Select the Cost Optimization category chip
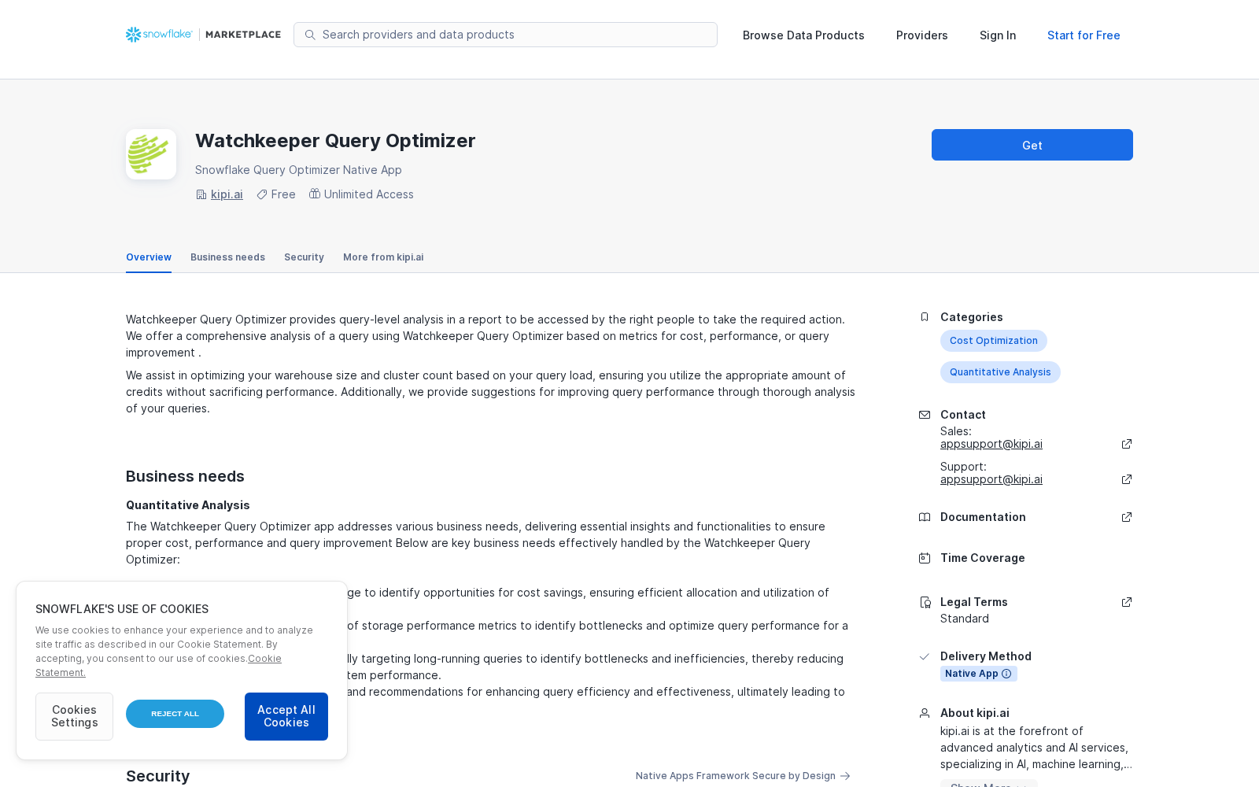The width and height of the screenshot is (1259, 787). click(x=994, y=341)
